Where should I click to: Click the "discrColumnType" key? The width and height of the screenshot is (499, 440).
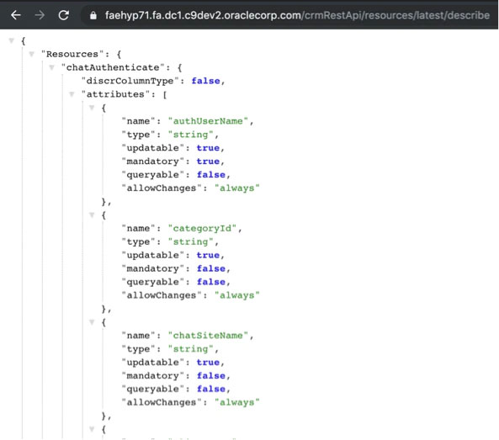coord(130,81)
